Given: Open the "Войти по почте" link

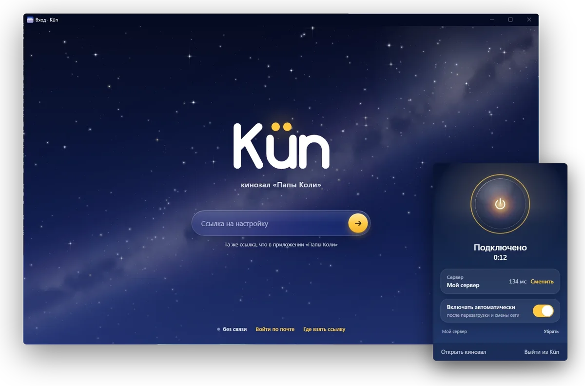Looking at the screenshot, I should [x=275, y=329].
